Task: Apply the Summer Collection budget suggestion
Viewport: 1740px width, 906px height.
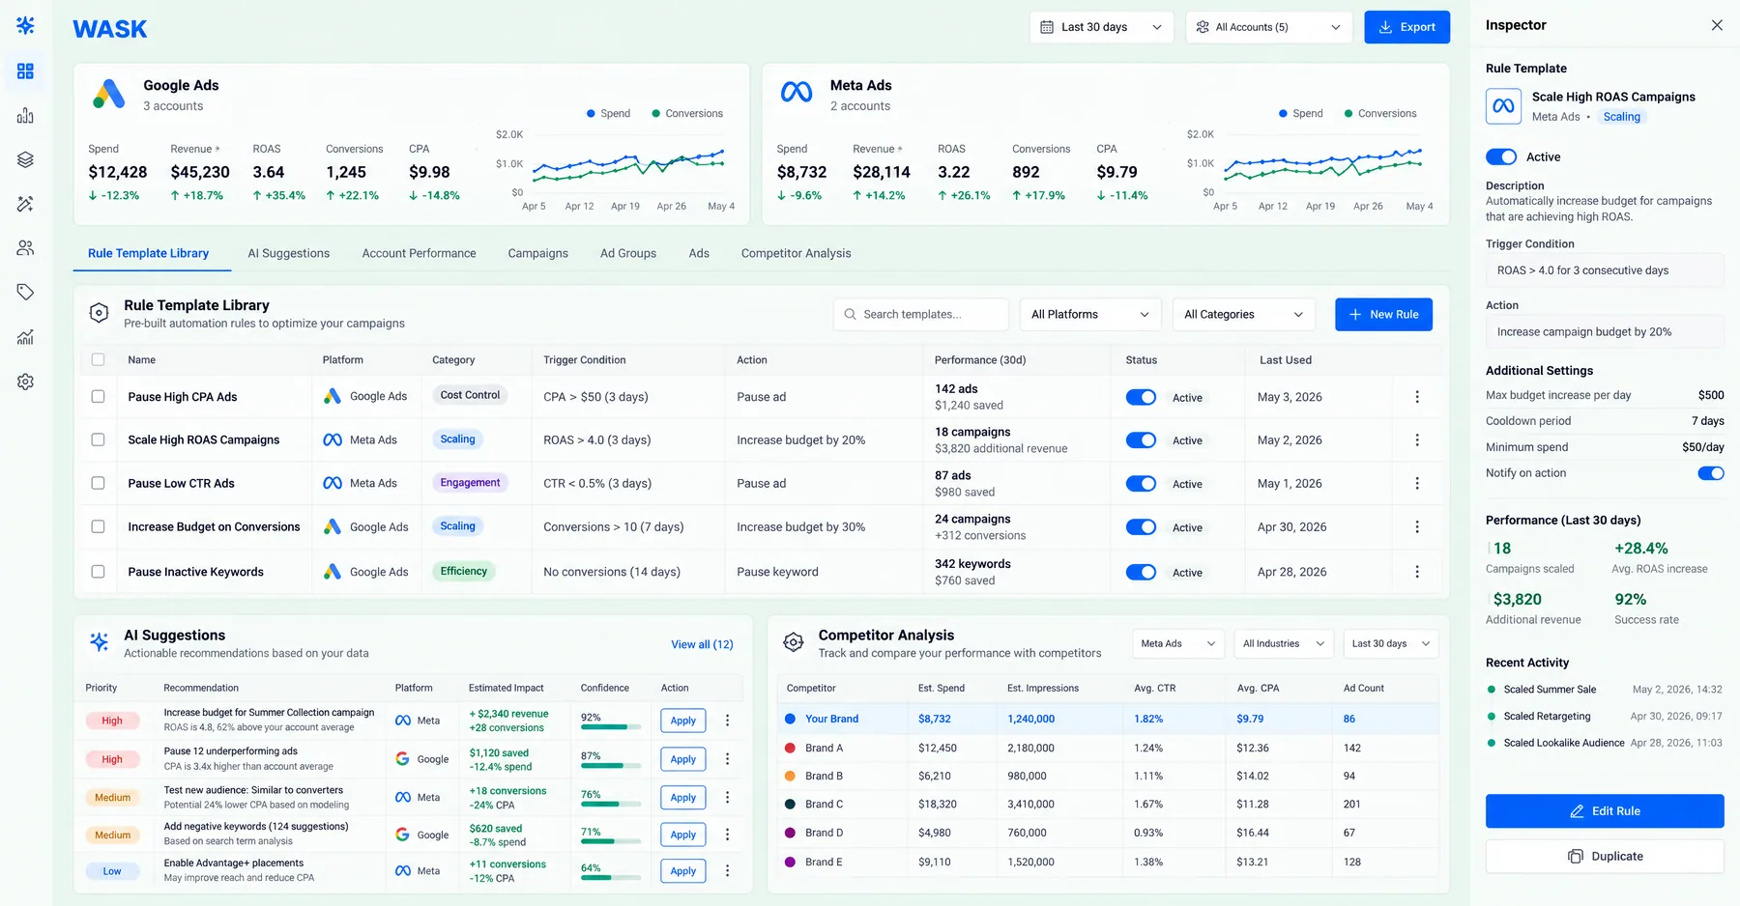Action: coord(683,721)
